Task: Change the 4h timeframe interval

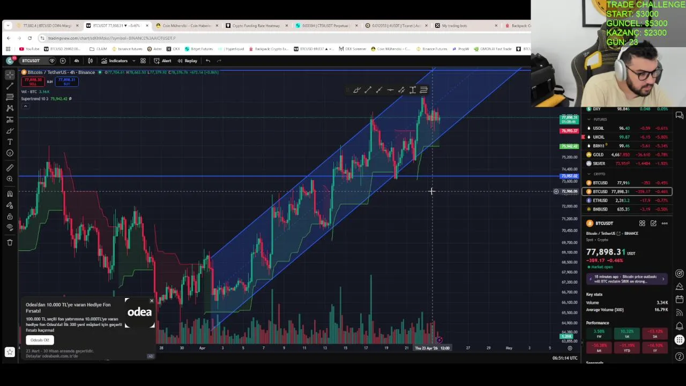Action: (77, 61)
